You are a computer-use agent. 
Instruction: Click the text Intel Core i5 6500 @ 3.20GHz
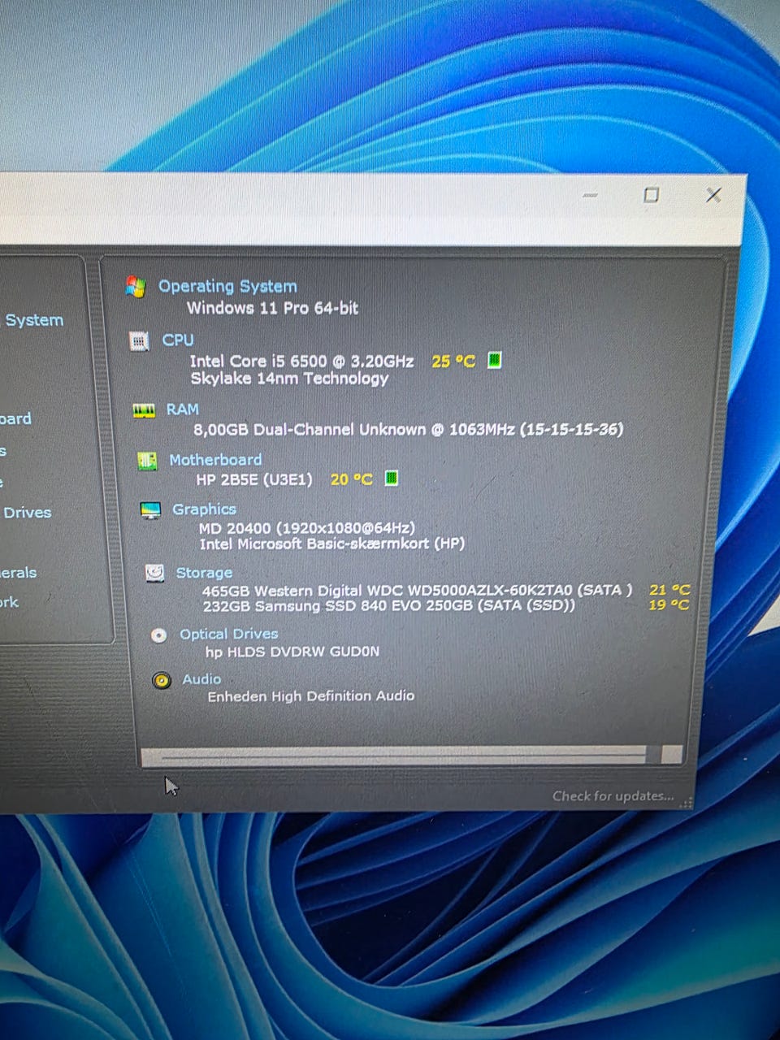tap(302, 361)
